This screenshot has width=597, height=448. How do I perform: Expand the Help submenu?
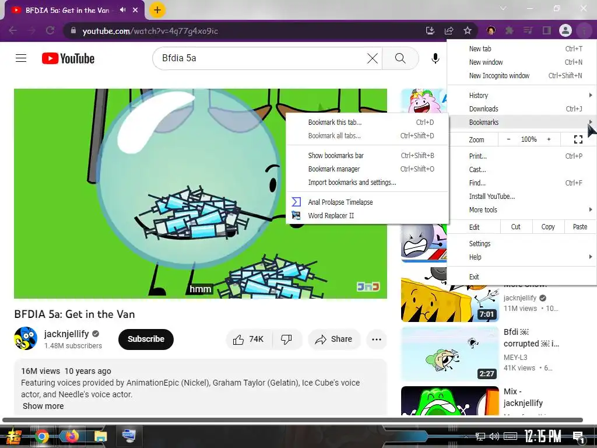[522, 257]
